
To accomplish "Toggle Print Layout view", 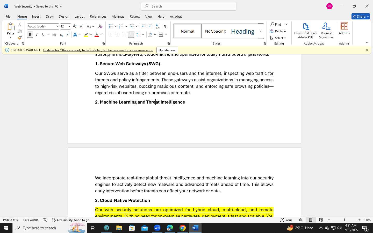I will coord(311,220).
